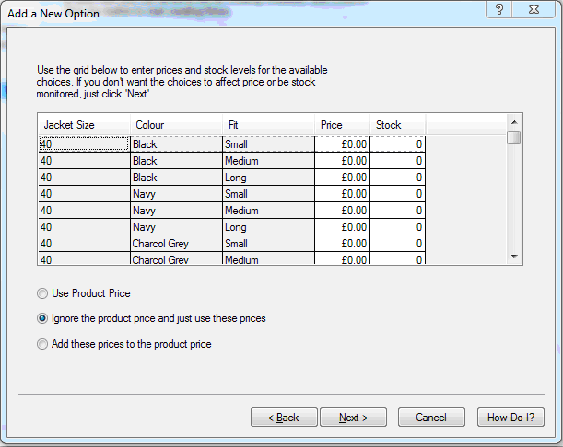Proceed with the Next button

pos(353,418)
